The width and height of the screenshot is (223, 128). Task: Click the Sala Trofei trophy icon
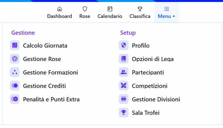pyautogui.click(x=124, y=113)
